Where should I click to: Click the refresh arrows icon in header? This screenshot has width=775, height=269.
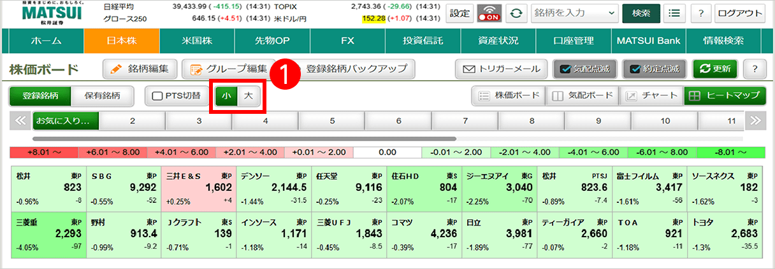pos(516,13)
